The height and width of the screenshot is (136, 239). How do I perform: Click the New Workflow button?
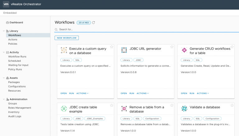click(x=67, y=38)
